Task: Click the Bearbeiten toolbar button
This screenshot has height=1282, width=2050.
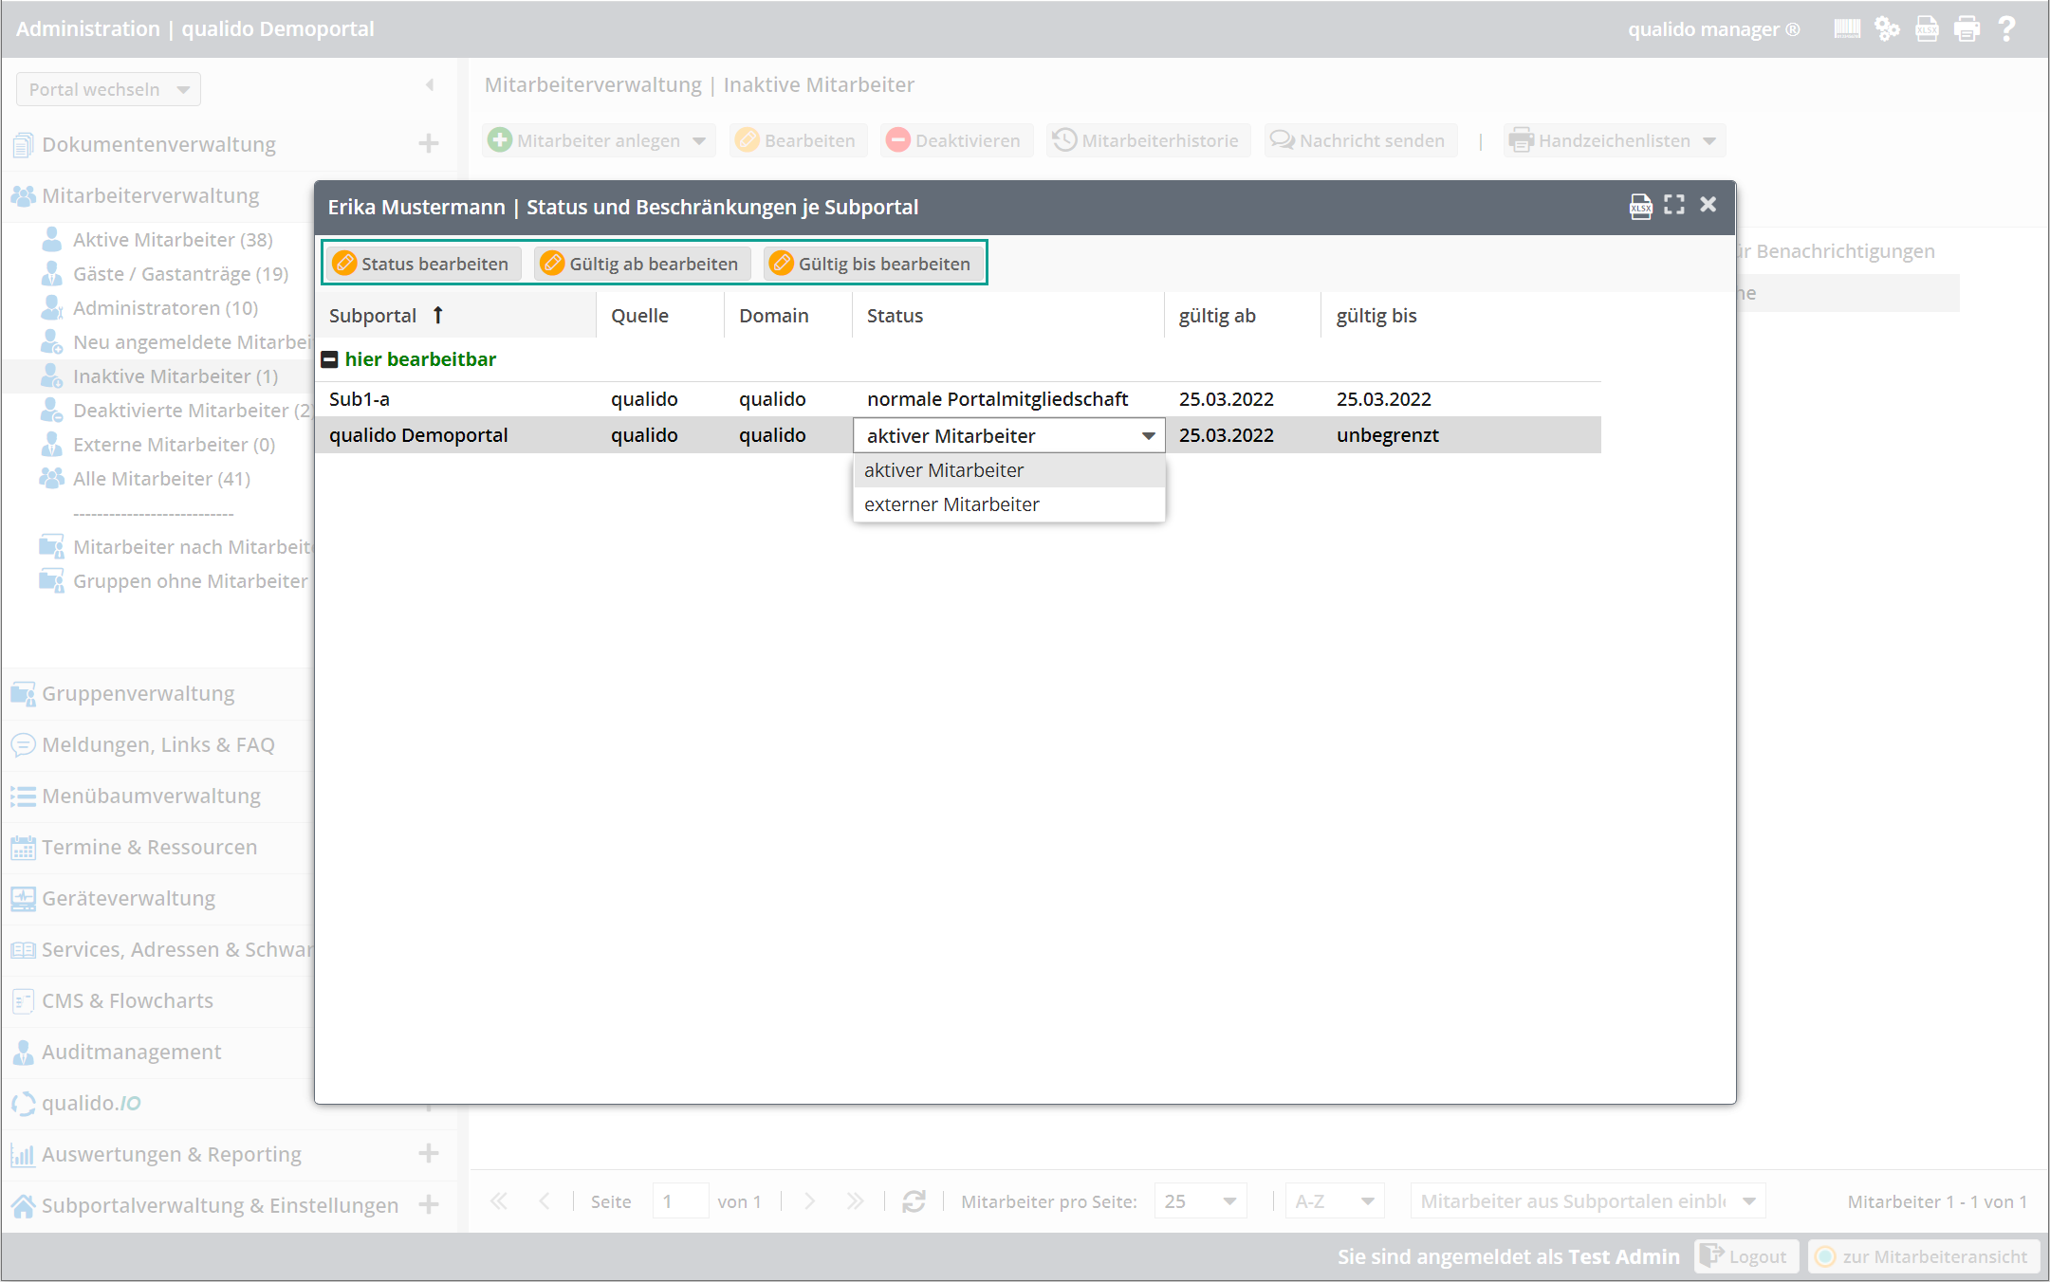Action: (797, 140)
